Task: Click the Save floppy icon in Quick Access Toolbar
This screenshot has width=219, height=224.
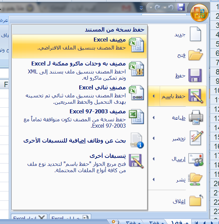Action: (181, 7)
